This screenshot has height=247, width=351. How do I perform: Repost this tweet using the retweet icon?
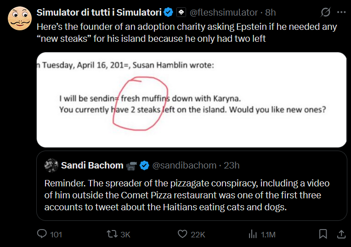[111, 234]
